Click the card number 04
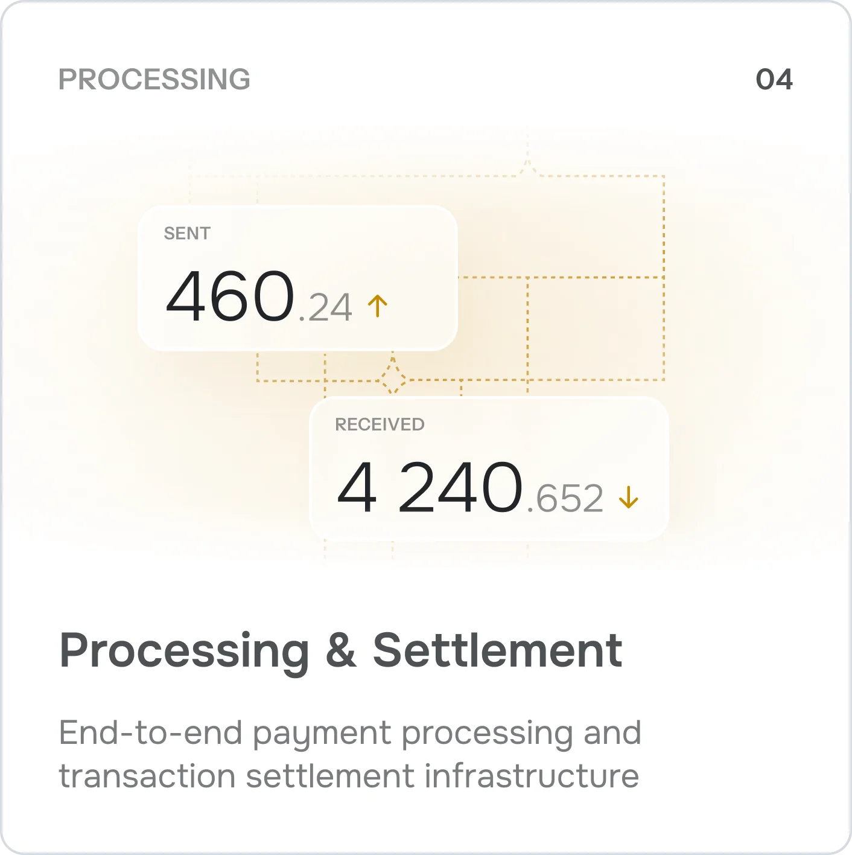The width and height of the screenshot is (852, 855). pos(774,80)
